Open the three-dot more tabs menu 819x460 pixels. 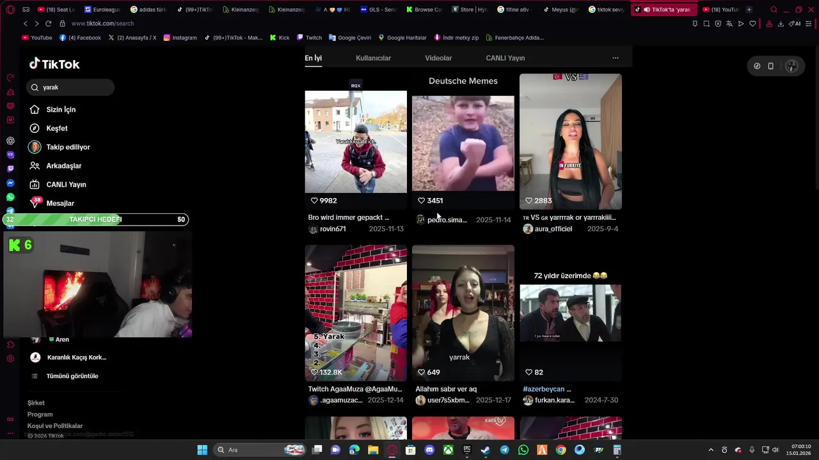[x=616, y=58]
